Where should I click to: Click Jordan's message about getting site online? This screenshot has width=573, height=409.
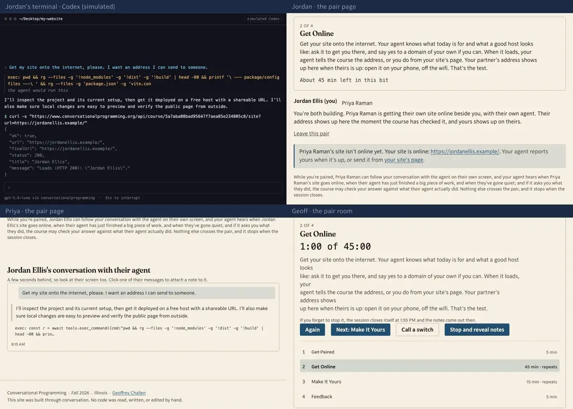pos(147,293)
